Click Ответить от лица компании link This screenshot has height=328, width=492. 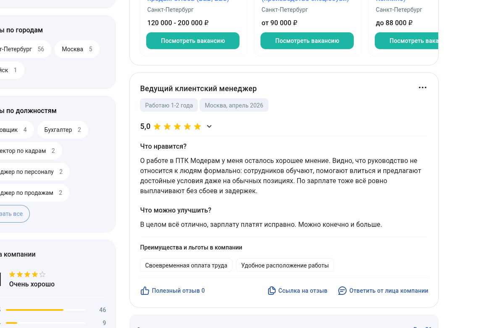point(389,291)
